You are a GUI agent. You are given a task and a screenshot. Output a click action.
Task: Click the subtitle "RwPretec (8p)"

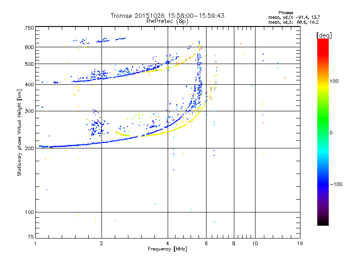pos(167,21)
